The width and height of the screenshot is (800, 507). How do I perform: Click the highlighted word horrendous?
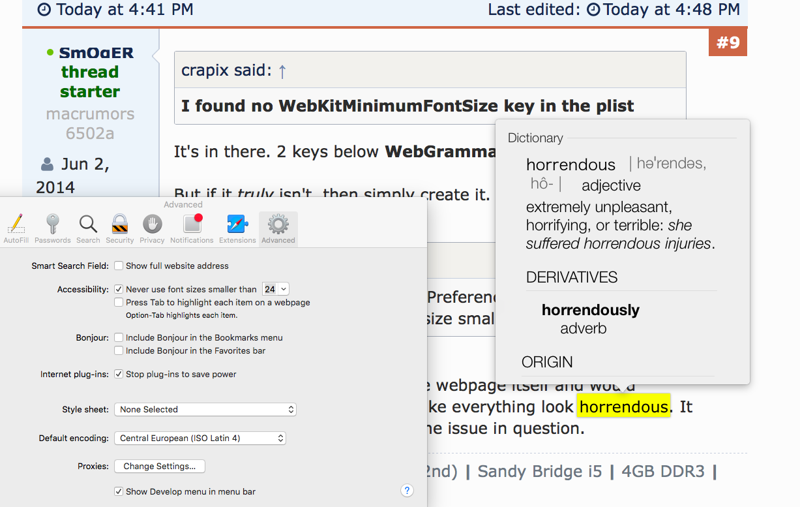pyautogui.click(x=624, y=407)
